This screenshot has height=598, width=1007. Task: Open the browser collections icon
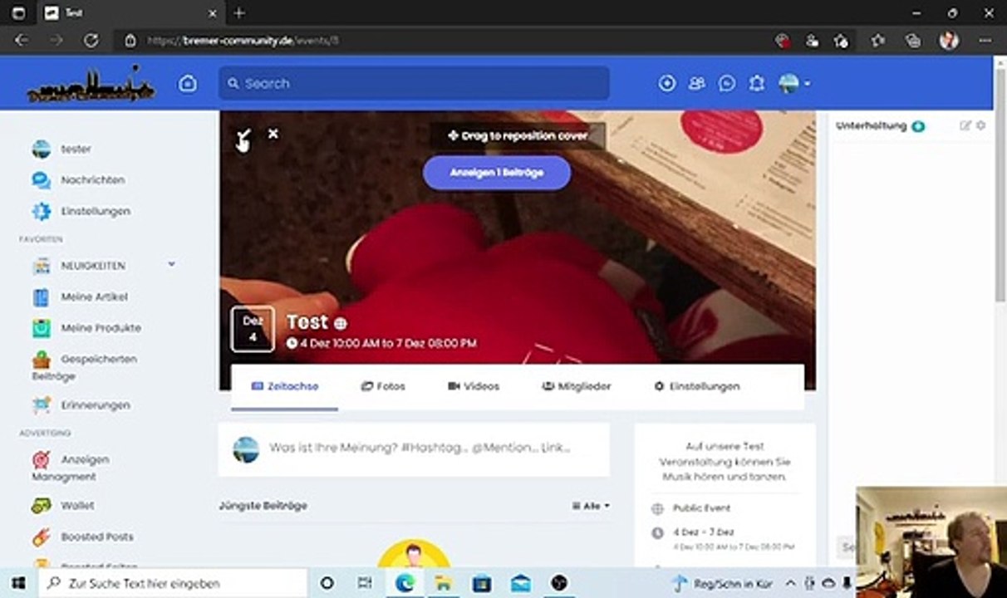[x=914, y=40]
